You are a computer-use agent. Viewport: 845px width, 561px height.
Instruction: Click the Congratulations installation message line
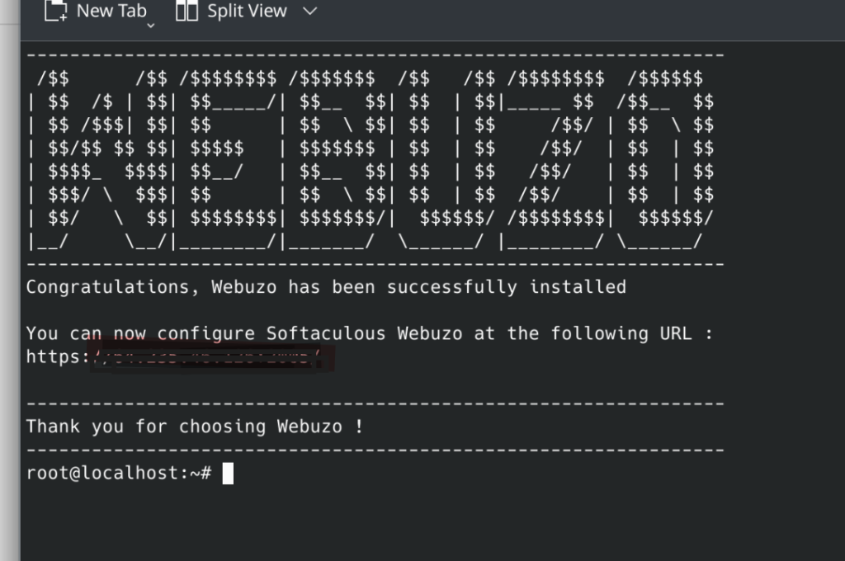point(326,287)
